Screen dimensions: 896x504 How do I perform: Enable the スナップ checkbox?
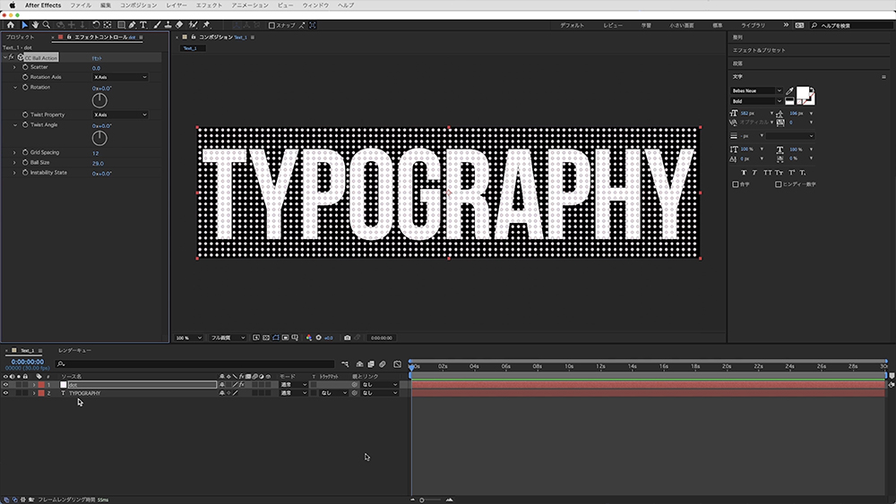(x=271, y=25)
